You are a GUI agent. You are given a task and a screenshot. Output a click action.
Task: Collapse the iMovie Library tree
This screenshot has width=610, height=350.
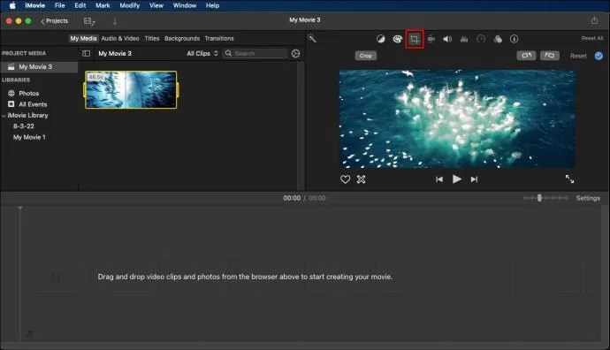[x=4, y=116]
